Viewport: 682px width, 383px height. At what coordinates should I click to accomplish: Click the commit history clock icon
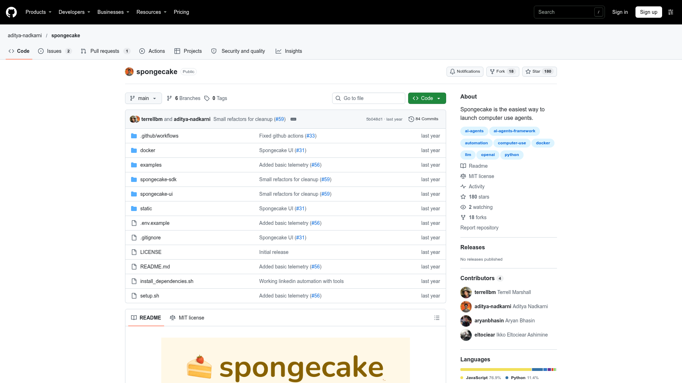pos(411,119)
